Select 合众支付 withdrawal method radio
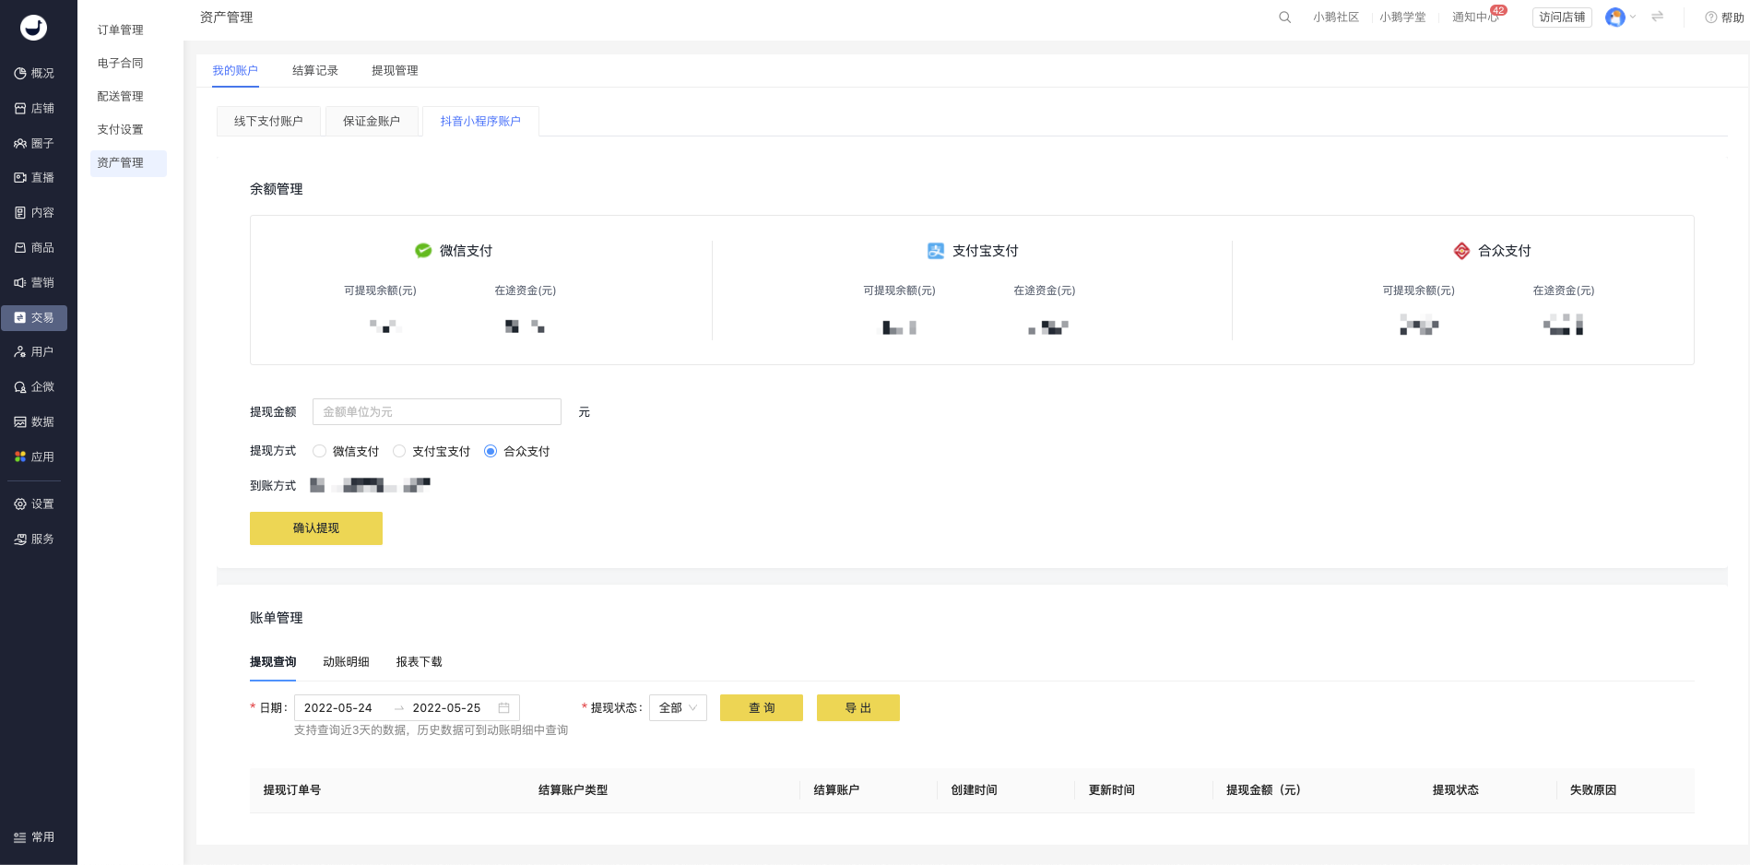Image resolution: width=1750 pixels, height=865 pixels. click(491, 451)
